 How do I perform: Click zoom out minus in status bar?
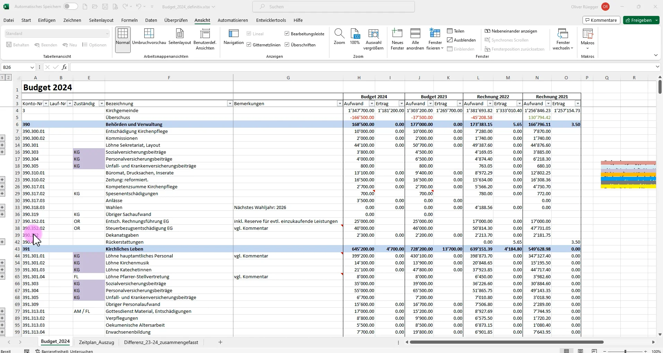click(605, 351)
